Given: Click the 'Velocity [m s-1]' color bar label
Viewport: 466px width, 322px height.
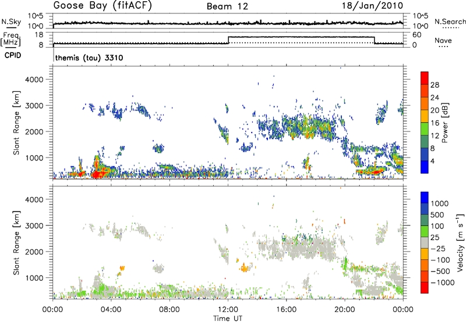Looking at the screenshot, I should [460, 242].
